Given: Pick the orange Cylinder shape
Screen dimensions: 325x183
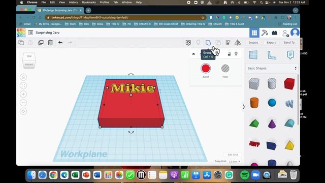Looking at the screenshot, I should tap(254, 103).
